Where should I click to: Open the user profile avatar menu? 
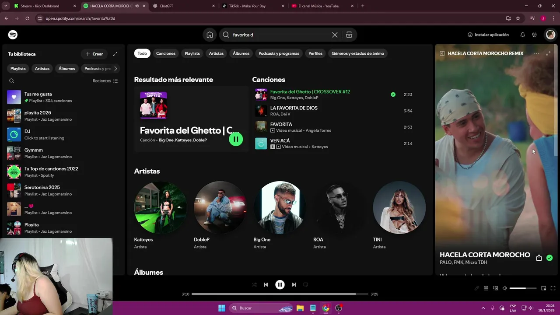[x=550, y=35]
